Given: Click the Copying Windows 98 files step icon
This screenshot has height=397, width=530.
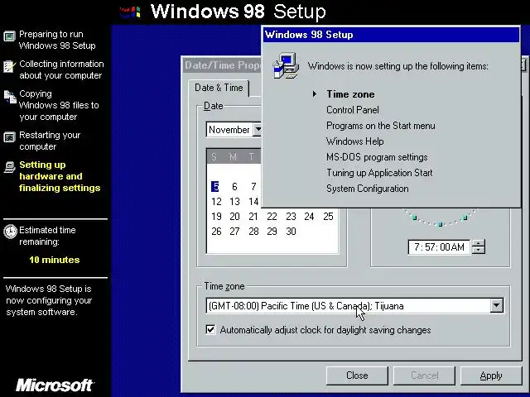Looking at the screenshot, I should [10, 97].
